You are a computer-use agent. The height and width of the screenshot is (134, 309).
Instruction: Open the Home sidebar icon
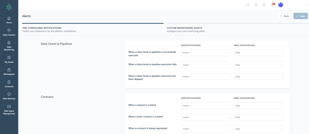pos(9,20)
